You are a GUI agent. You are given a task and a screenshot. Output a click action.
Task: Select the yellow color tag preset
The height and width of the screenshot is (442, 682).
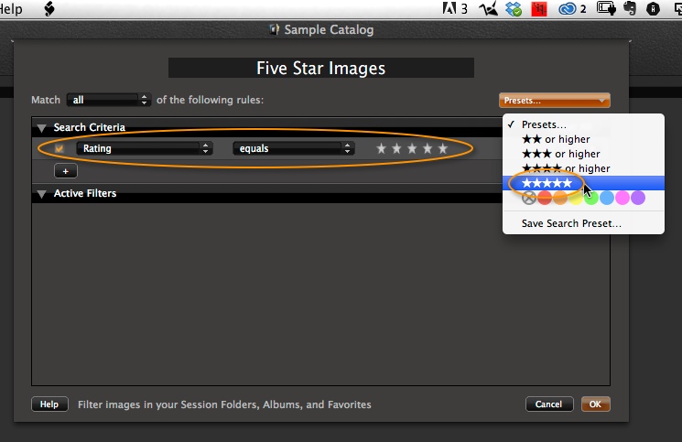point(576,198)
